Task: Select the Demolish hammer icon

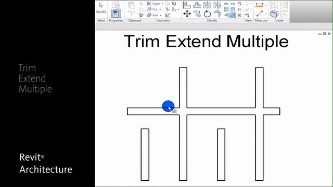Action: coord(168,15)
